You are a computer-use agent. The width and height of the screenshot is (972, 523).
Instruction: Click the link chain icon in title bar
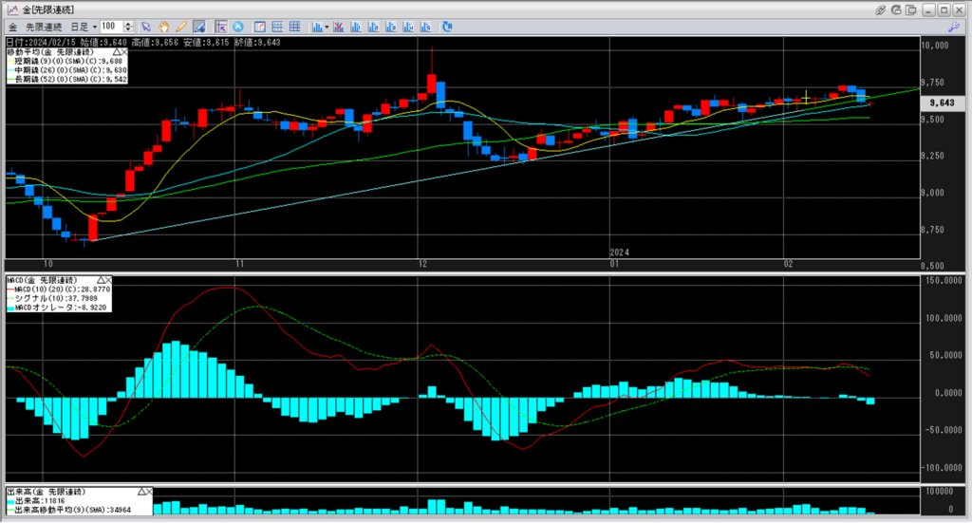881,9
